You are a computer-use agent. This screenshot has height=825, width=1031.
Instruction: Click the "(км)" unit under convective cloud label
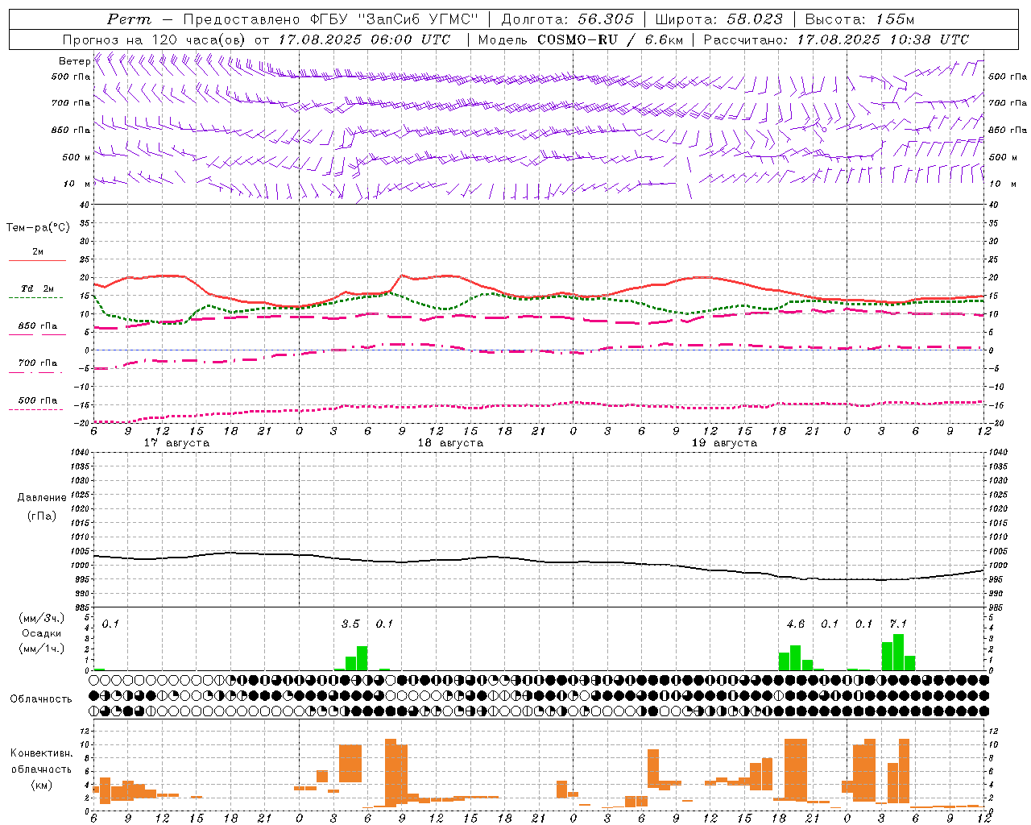tap(41, 785)
